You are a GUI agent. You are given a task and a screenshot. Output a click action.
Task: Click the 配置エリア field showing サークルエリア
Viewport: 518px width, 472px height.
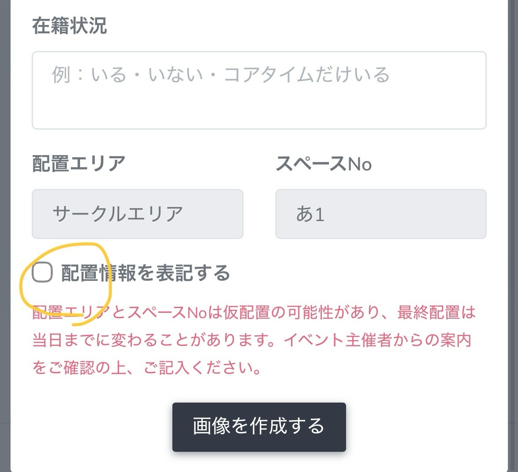(x=137, y=214)
